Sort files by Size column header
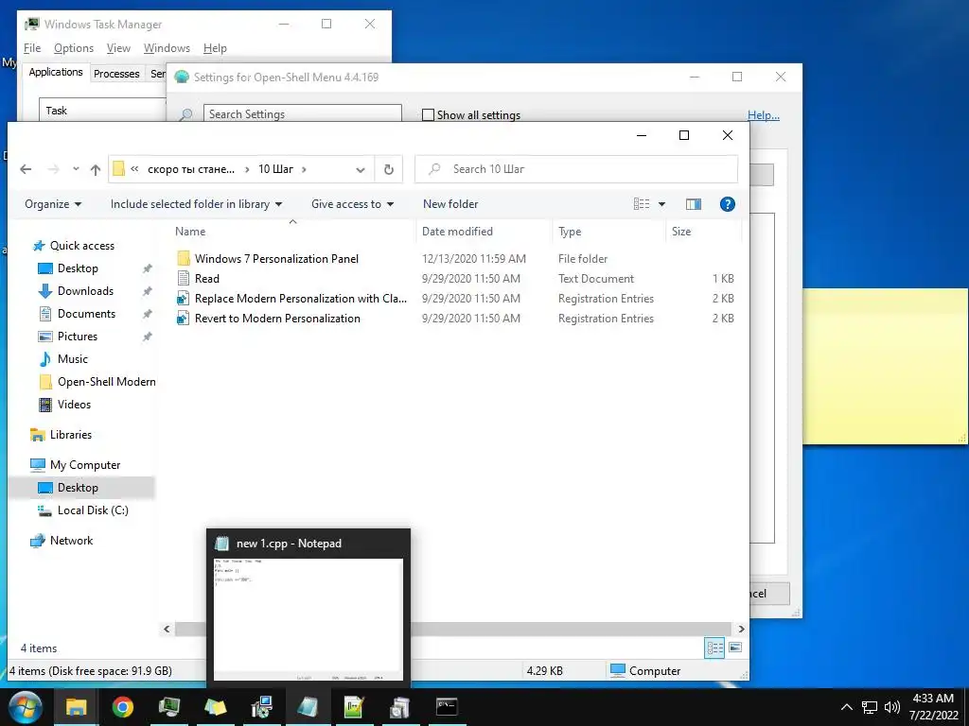969x726 pixels. click(703, 232)
